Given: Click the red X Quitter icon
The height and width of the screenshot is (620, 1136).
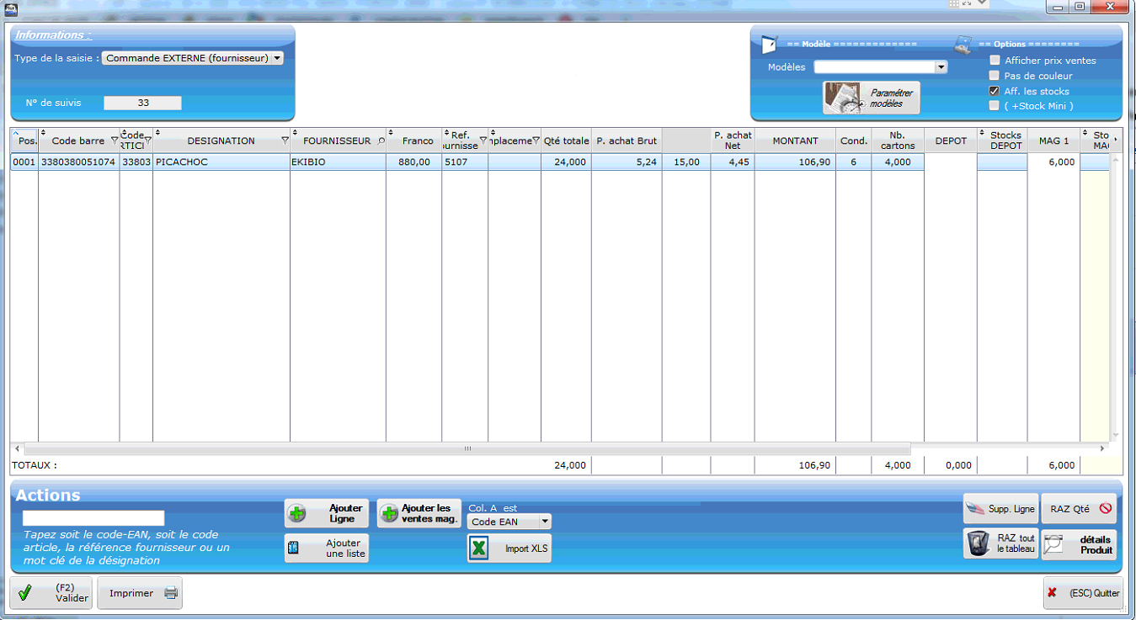Looking at the screenshot, I should 1052,593.
